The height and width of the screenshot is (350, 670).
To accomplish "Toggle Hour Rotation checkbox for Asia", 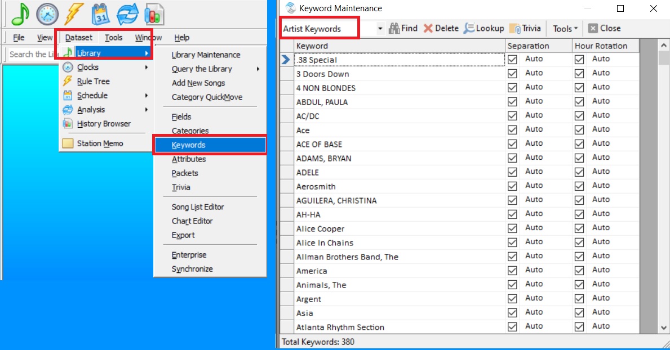I will click(x=579, y=313).
